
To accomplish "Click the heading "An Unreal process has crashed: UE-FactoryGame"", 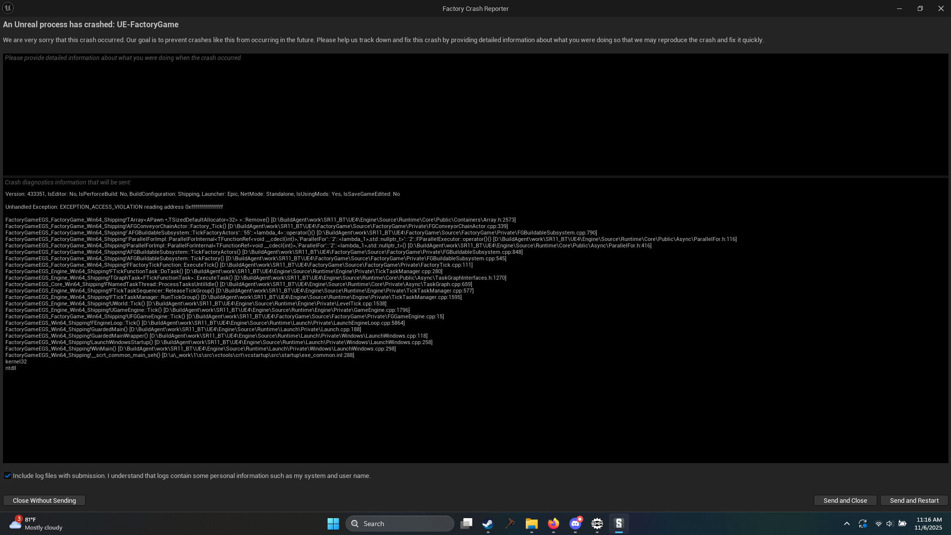I will pos(91,24).
